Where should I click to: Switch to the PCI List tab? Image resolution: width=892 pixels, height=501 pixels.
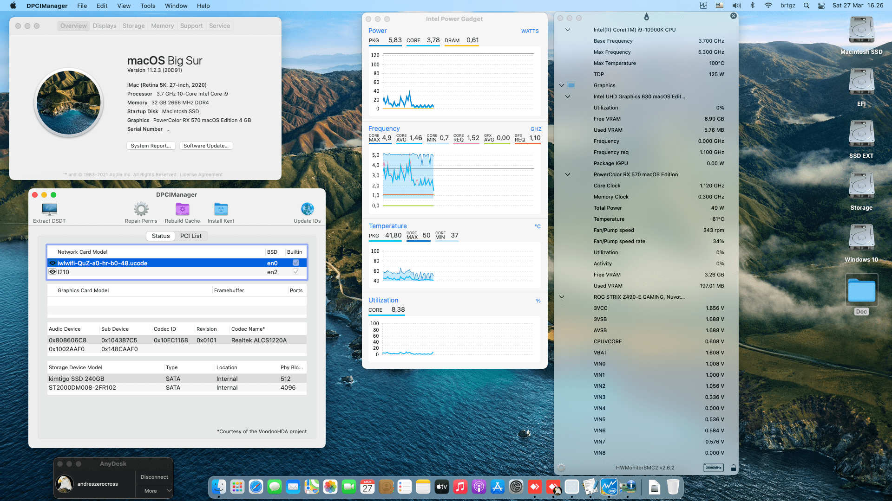pyautogui.click(x=191, y=236)
